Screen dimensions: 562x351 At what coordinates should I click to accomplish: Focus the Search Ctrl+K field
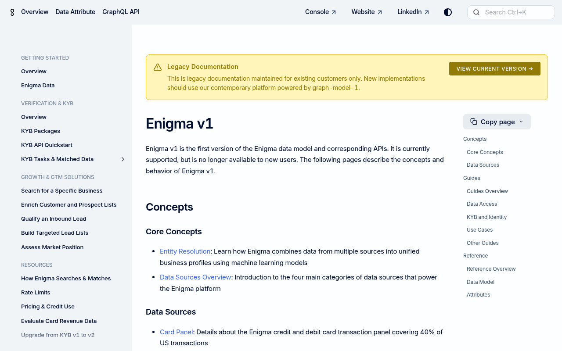coord(511,12)
